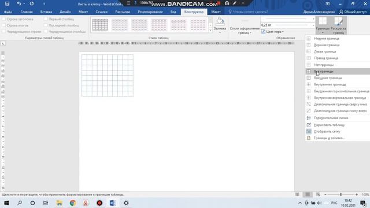Click the red Bandicam record taskbar icon

[x=99, y=203]
